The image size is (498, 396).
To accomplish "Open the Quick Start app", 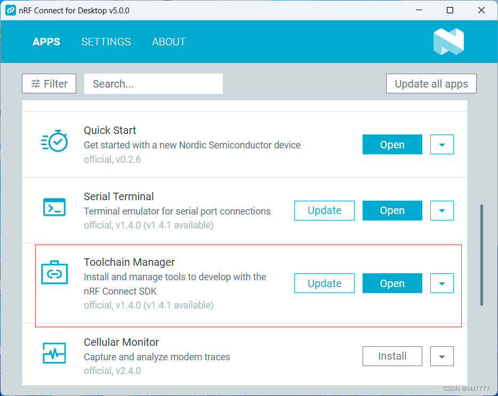I will pyautogui.click(x=392, y=144).
